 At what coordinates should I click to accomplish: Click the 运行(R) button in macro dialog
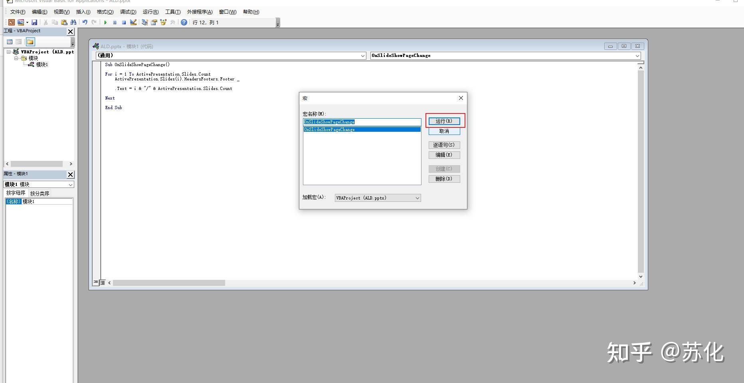click(x=444, y=121)
